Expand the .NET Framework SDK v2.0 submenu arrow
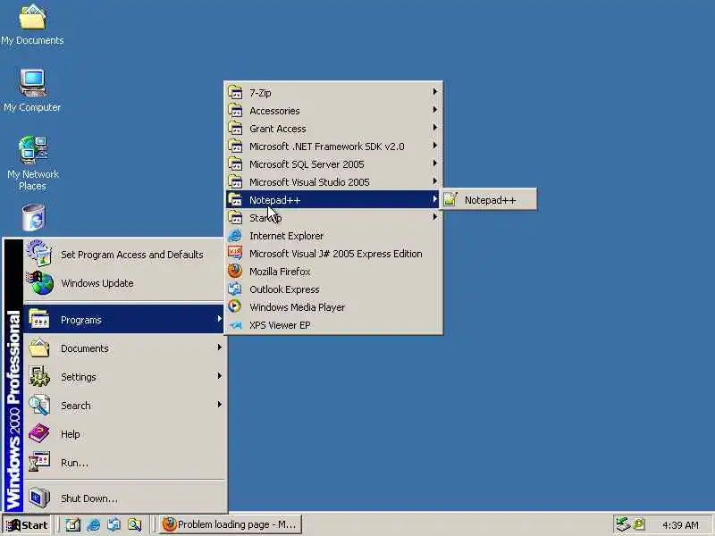715x536 pixels. 434,146
